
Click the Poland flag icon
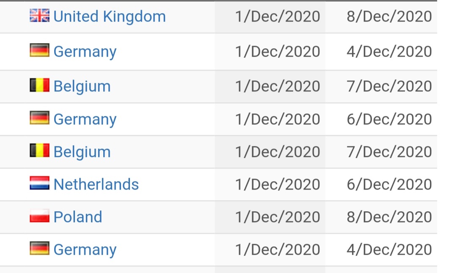[39, 216]
